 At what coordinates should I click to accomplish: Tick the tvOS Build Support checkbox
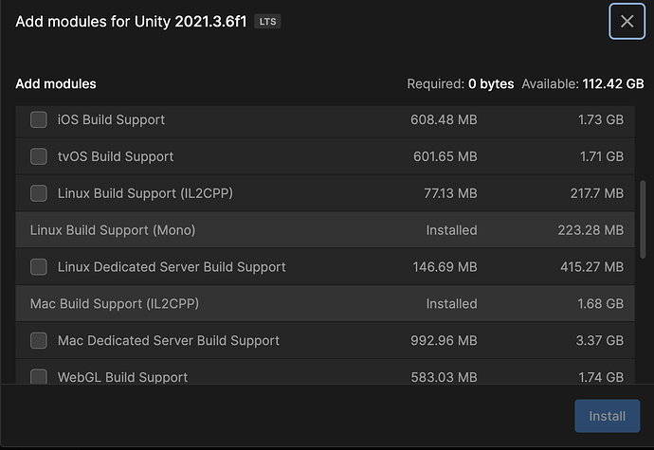pos(39,156)
